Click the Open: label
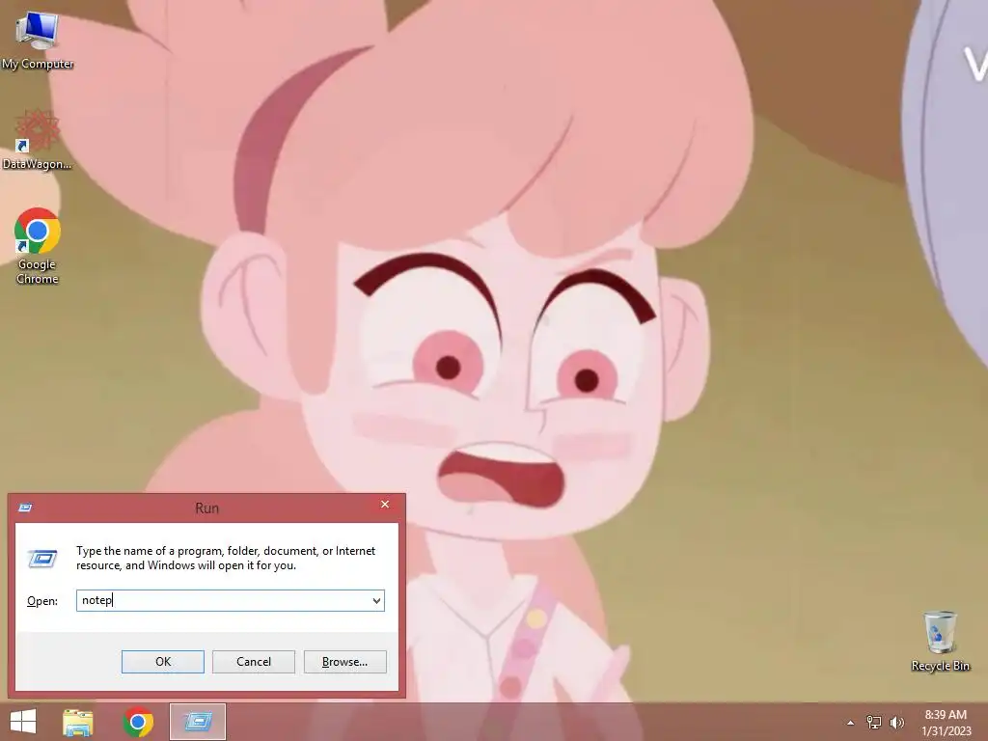The width and height of the screenshot is (988, 741). [42, 601]
